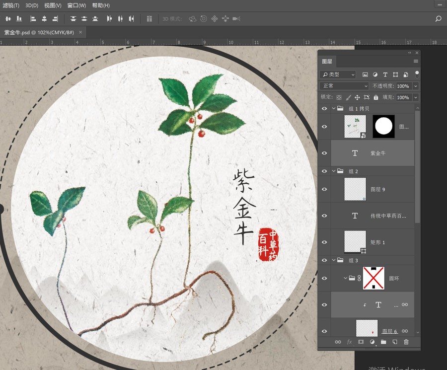Open the 填充 fill slider arrow
This screenshot has width=447, height=370.
[x=416, y=97]
